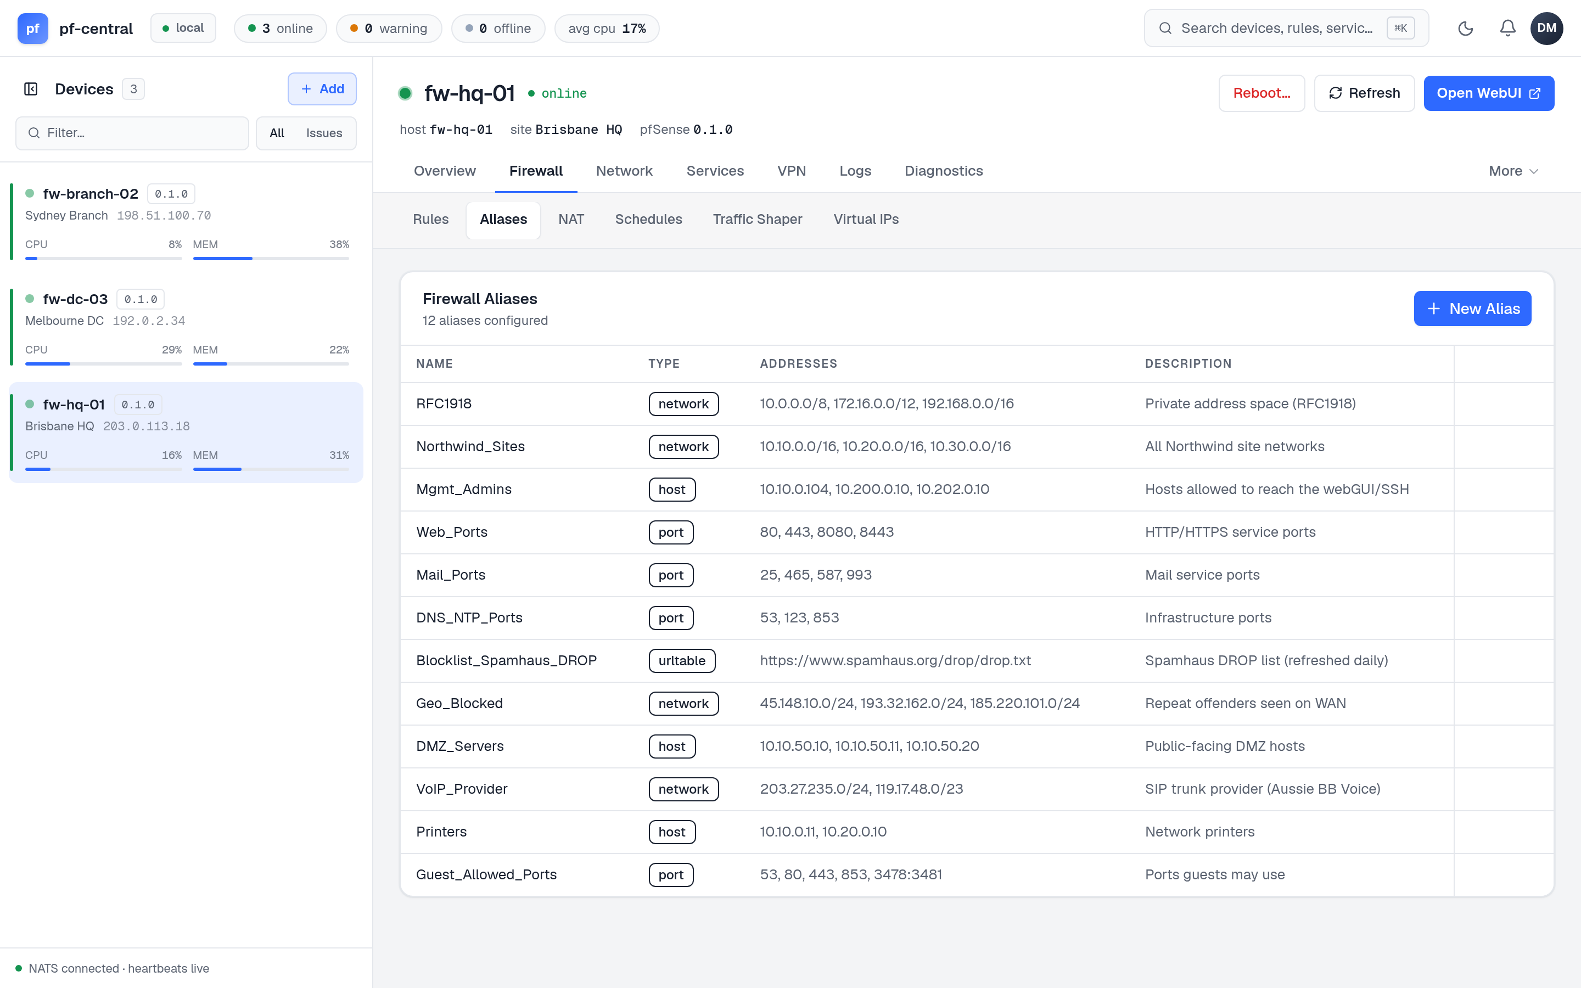The height and width of the screenshot is (988, 1581).
Task: Click the 0 warning status pill
Action: click(389, 28)
